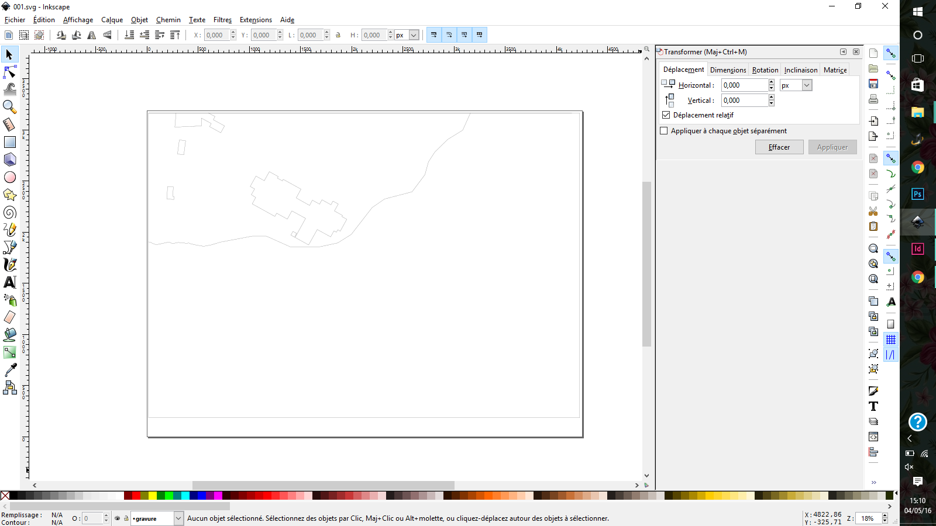Click the Effacer button
Viewport: 936px width, 526px height.
779,147
